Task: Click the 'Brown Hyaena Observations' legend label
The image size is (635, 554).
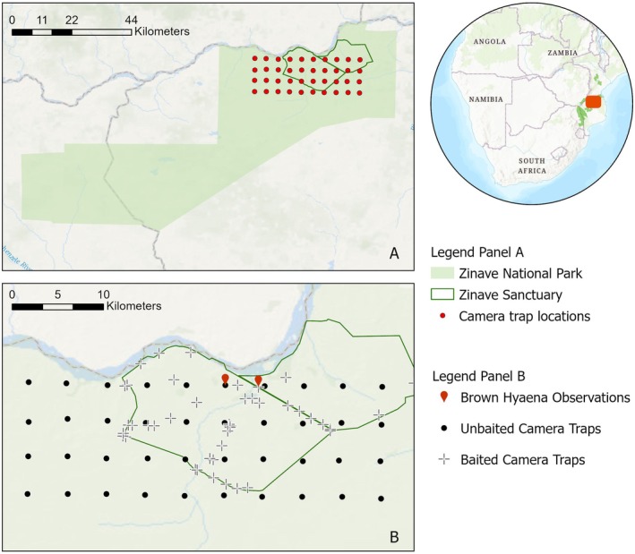Action: pyautogui.click(x=545, y=397)
